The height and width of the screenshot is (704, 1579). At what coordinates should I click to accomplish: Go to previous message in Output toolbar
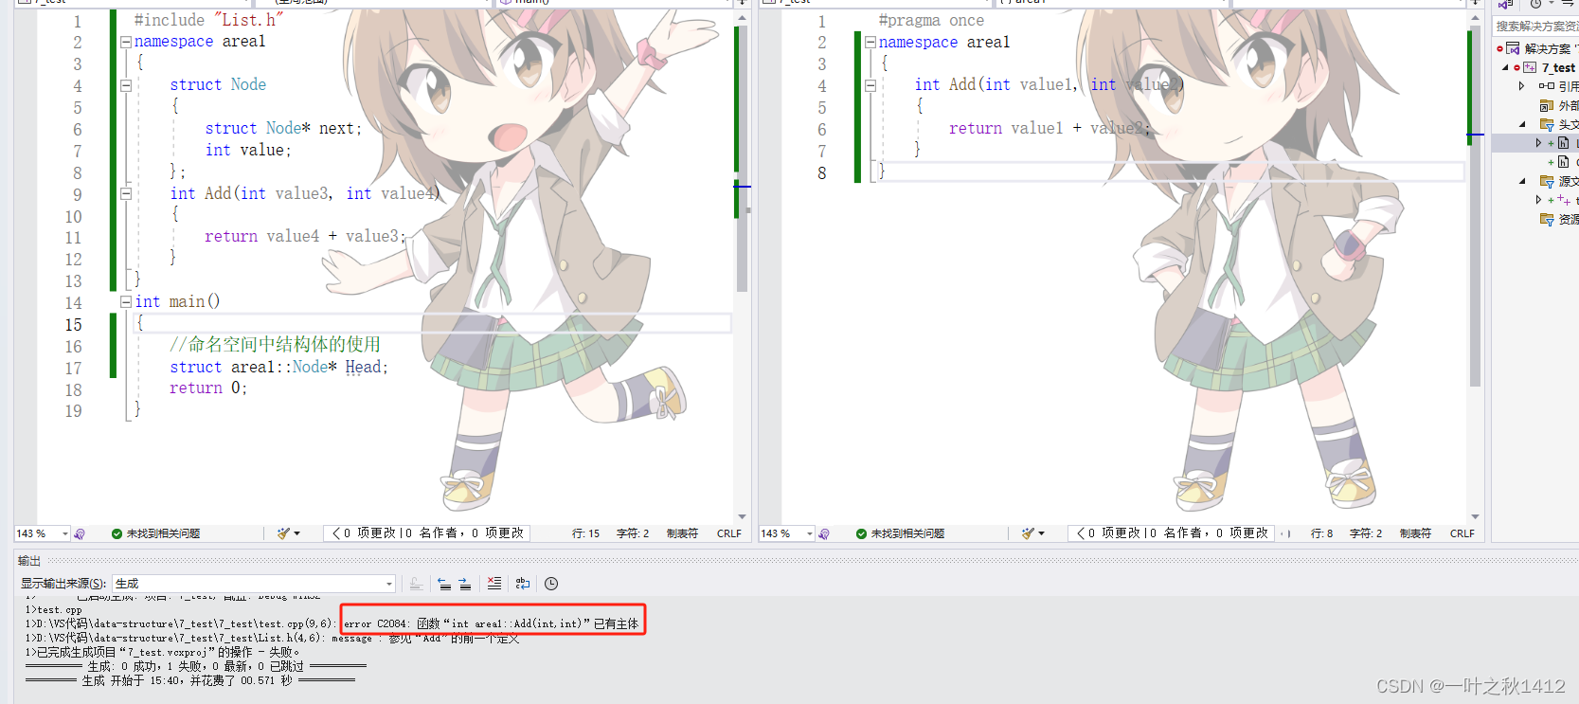tap(443, 584)
